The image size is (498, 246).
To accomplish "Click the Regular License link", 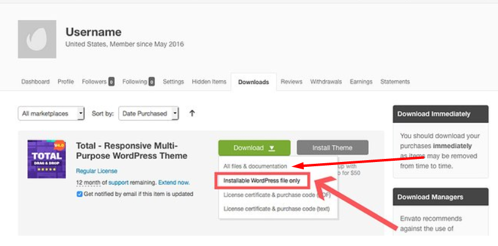I will [96, 171].
